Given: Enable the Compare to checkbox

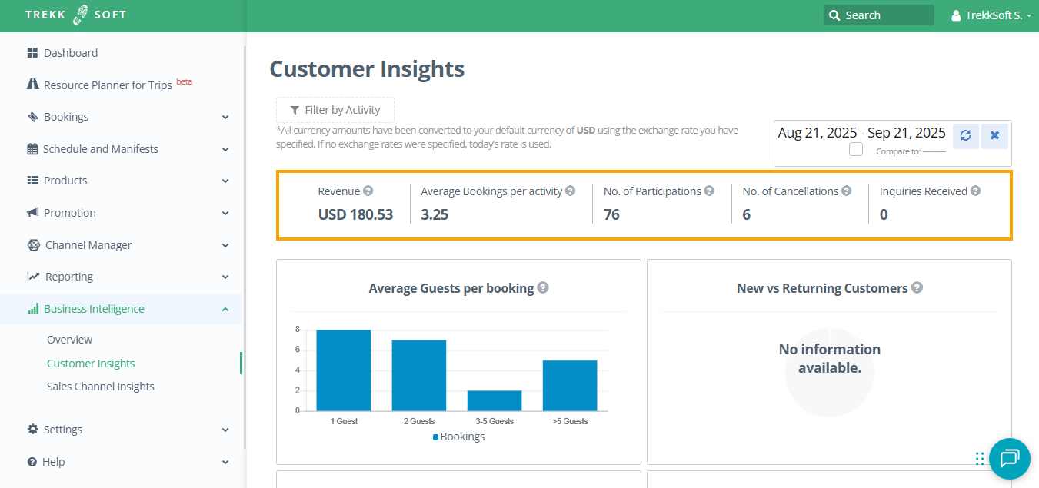Looking at the screenshot, I should click(856, 150).
